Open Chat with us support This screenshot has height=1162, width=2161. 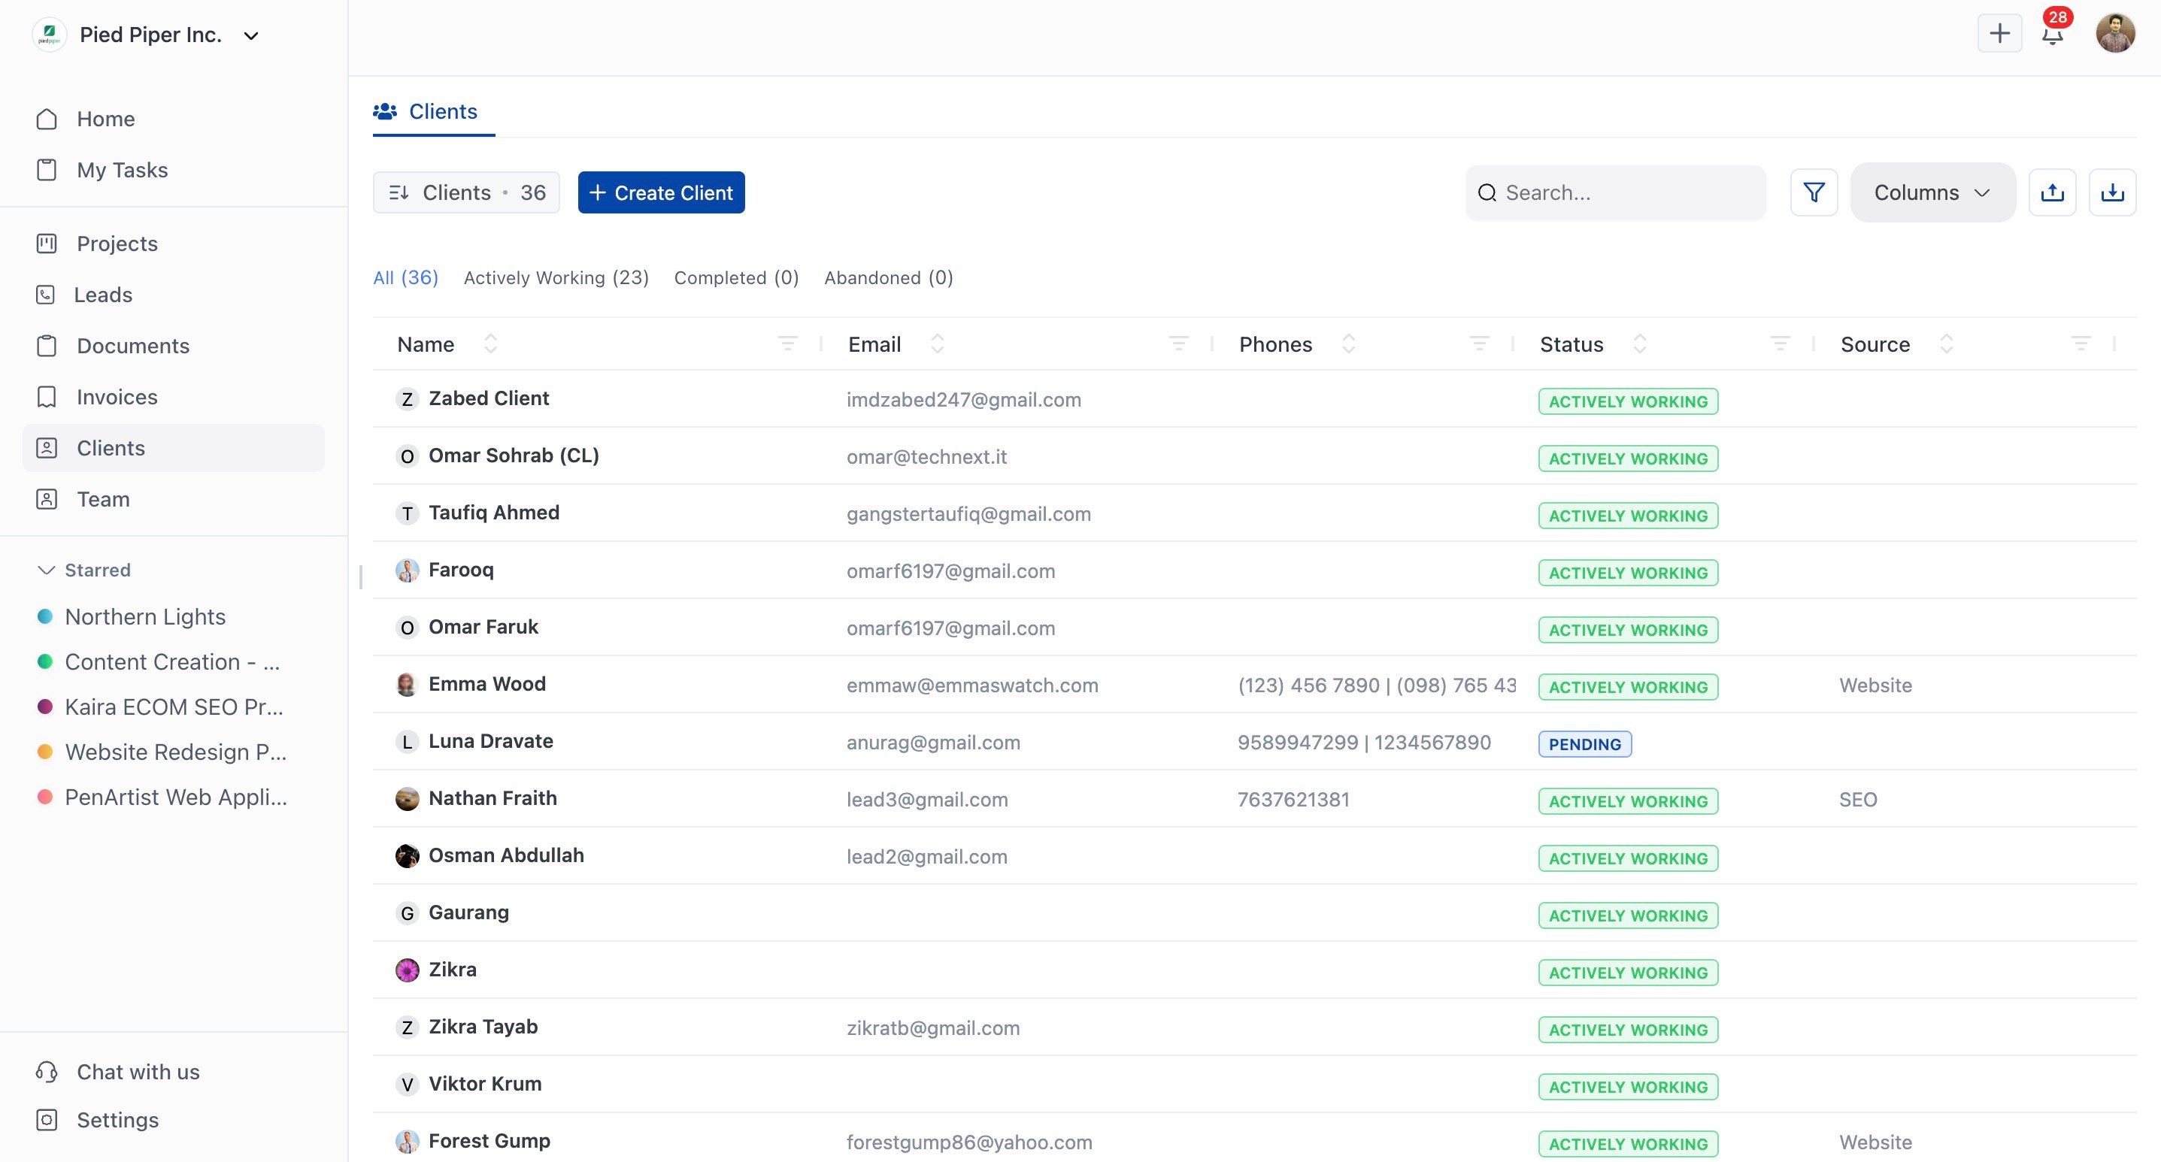tap(138, 1073)
